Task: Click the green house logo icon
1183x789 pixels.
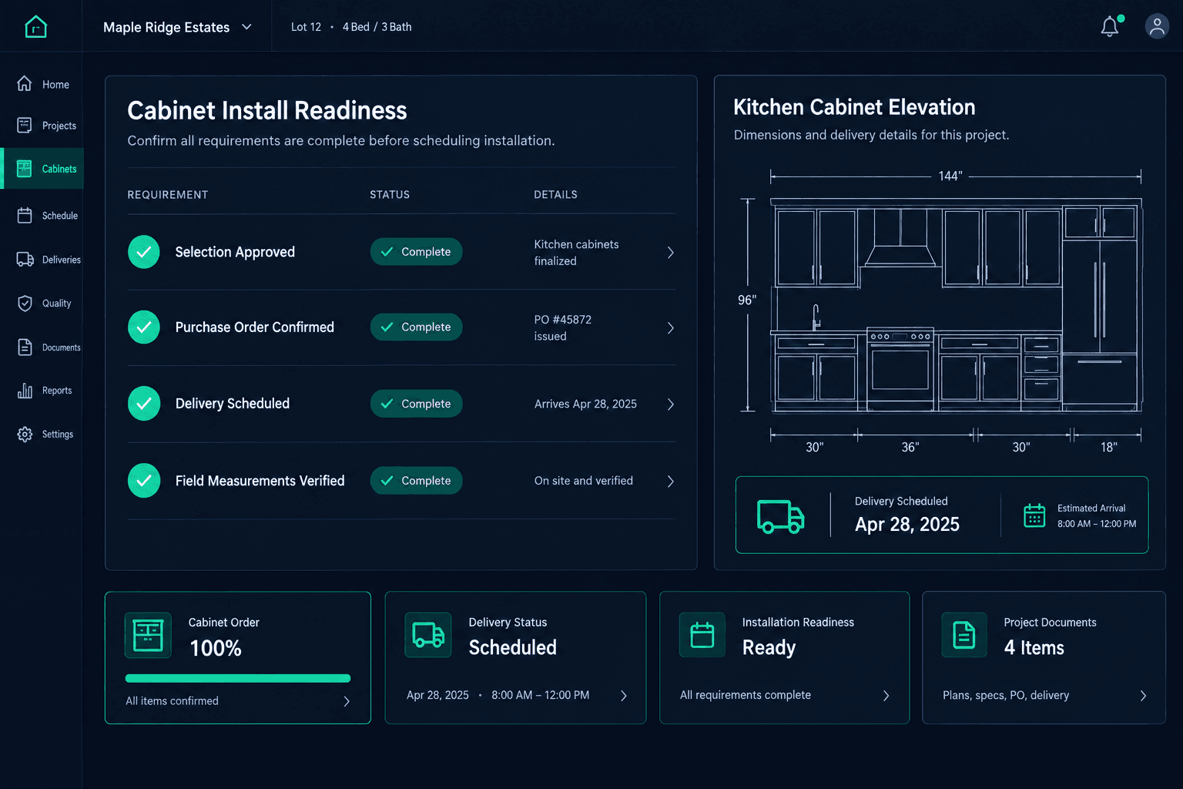Action: (35, 27)
